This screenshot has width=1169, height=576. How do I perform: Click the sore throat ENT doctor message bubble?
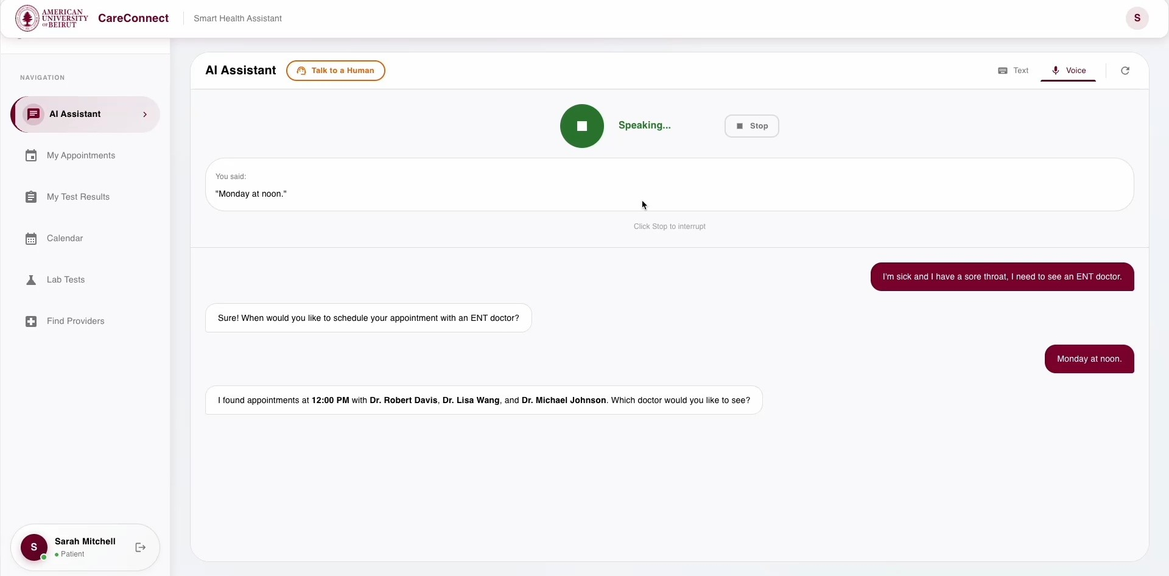(1002, 277)
